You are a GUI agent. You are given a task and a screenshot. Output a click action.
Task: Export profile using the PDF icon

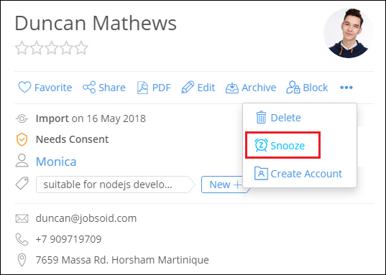tap(142, 88)
